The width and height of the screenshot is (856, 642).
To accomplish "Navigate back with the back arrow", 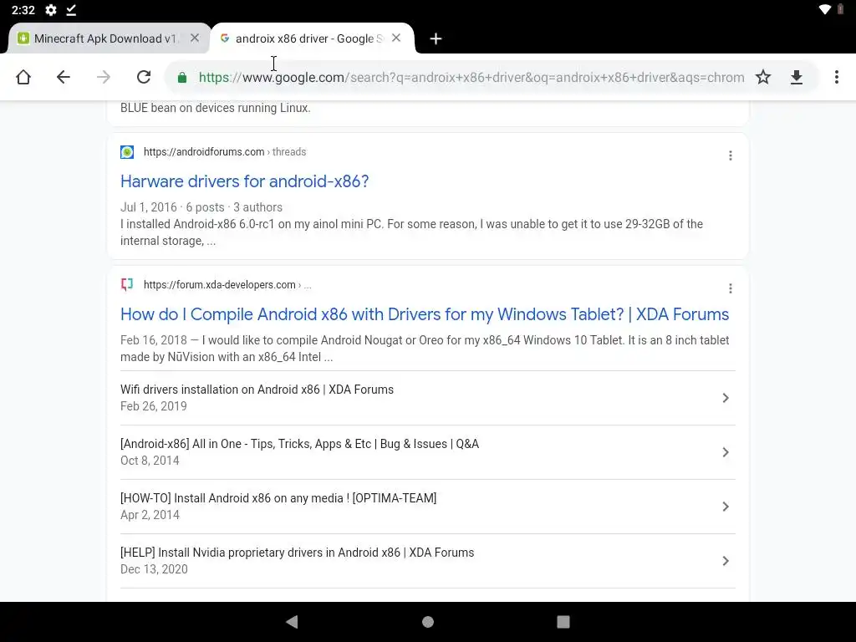I will 64,77.
